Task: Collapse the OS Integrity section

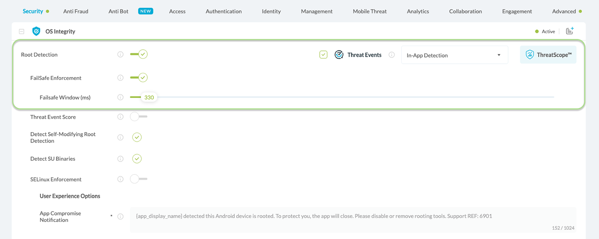Action: 22,31
